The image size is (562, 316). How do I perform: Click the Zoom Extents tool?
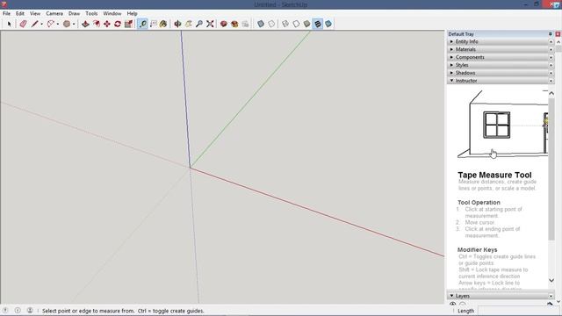tap(210, 24)
